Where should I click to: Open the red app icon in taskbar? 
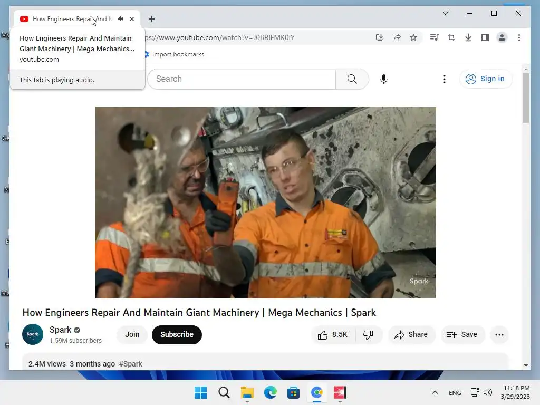tap(340, 392)
